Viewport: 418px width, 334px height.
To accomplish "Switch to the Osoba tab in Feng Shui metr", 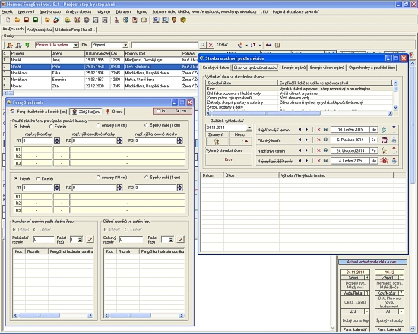I will pos(114,112).
